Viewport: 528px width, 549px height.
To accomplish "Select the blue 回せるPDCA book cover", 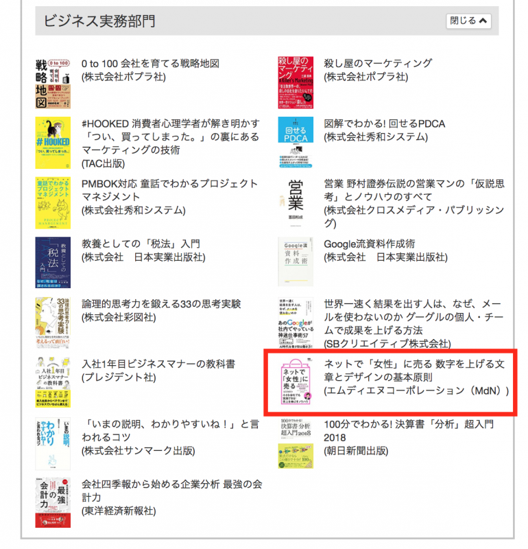I will (296, 143).
